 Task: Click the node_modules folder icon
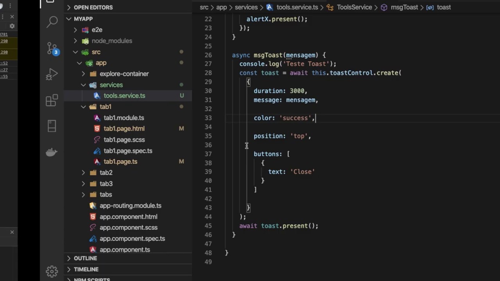(x=85, y=41)
